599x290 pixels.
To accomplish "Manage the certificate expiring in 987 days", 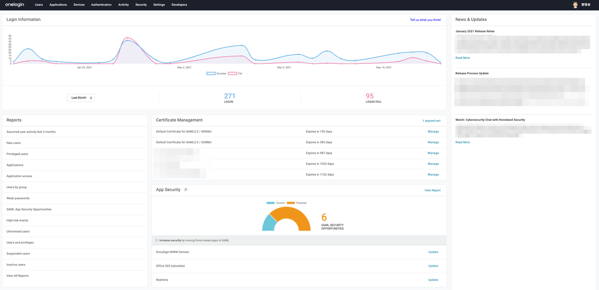I will (433, 153).
